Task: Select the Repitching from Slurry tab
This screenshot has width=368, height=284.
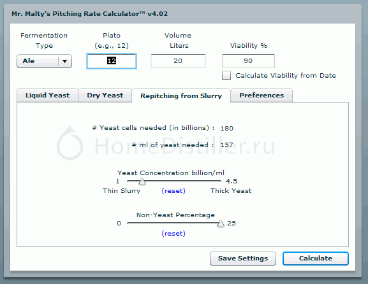Action: (x=181, y=96)
